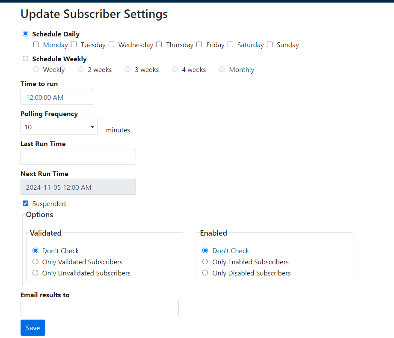Select the 2 weeks interval
Image resolution: width=394 pixels, height=338 pixels.
click(80, 69)
